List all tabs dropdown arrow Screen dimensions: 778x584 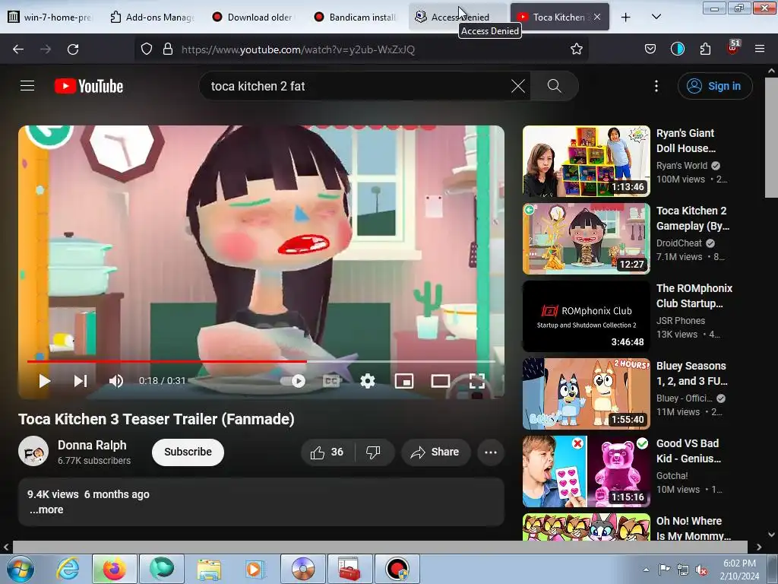pos(656,17)
